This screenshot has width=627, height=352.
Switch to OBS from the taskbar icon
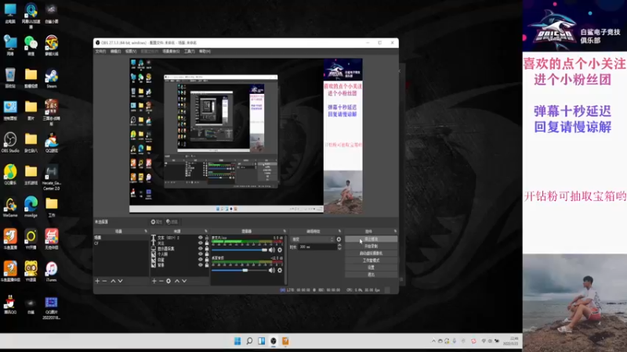pos(274,341)
